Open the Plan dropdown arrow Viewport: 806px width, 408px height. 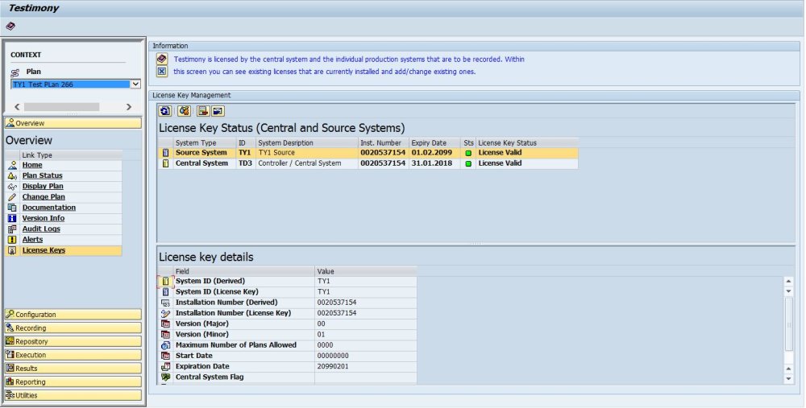(x=135, y=84)
